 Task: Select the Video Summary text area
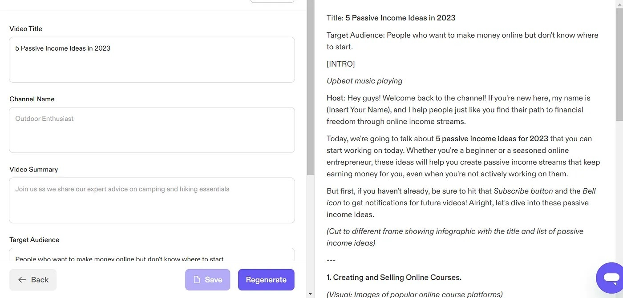(x=152, y=200)
